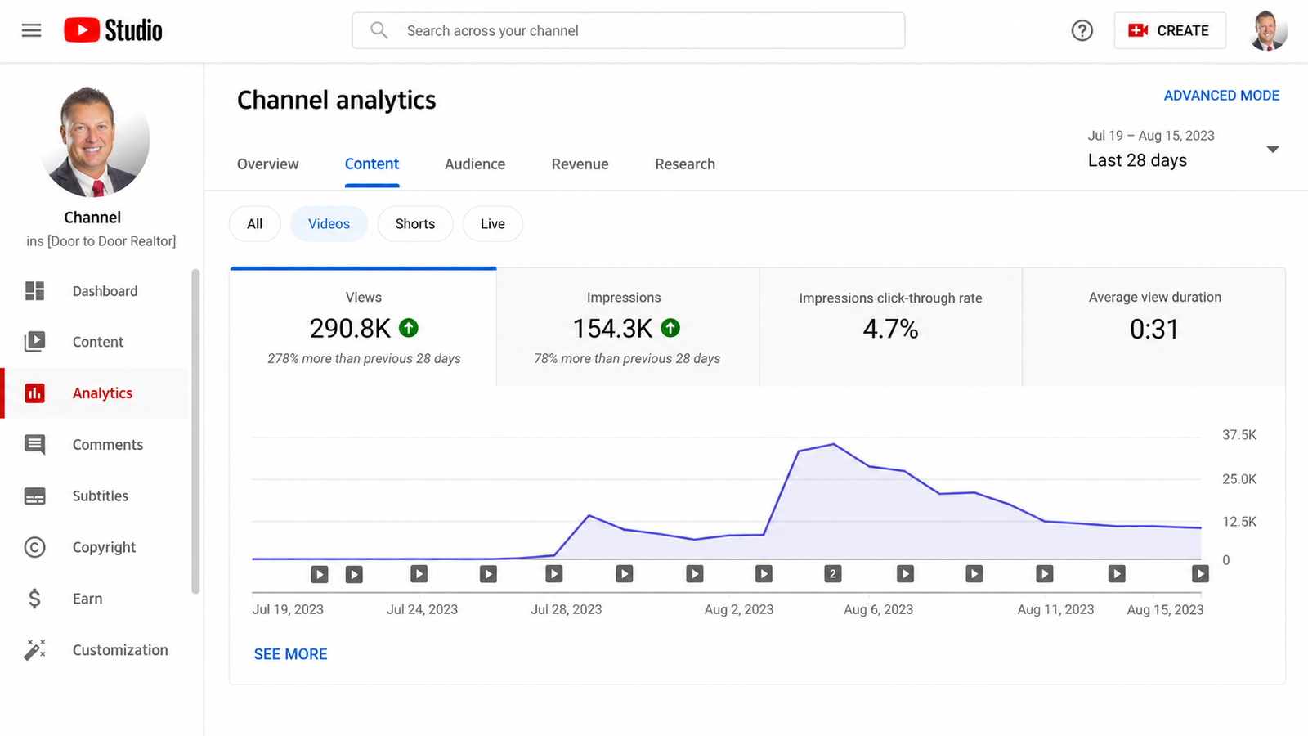
Task: Click the YouTube Studio logo
Action: point(113,30)
